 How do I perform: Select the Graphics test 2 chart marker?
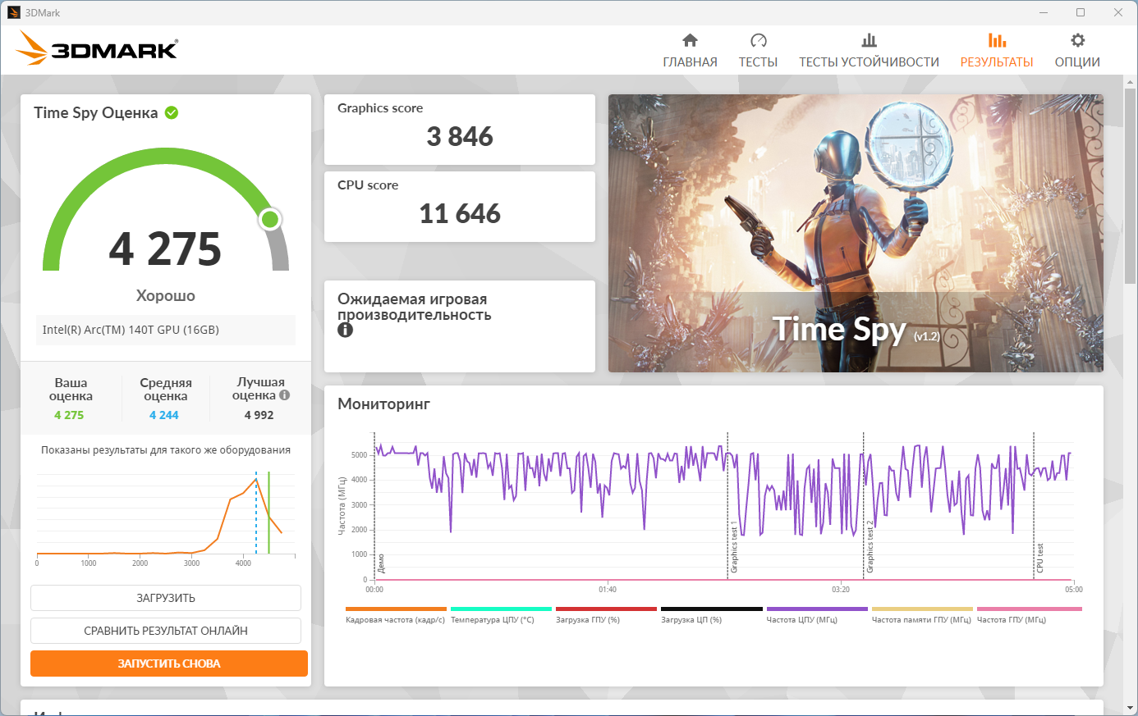click(x=870, y=547)
